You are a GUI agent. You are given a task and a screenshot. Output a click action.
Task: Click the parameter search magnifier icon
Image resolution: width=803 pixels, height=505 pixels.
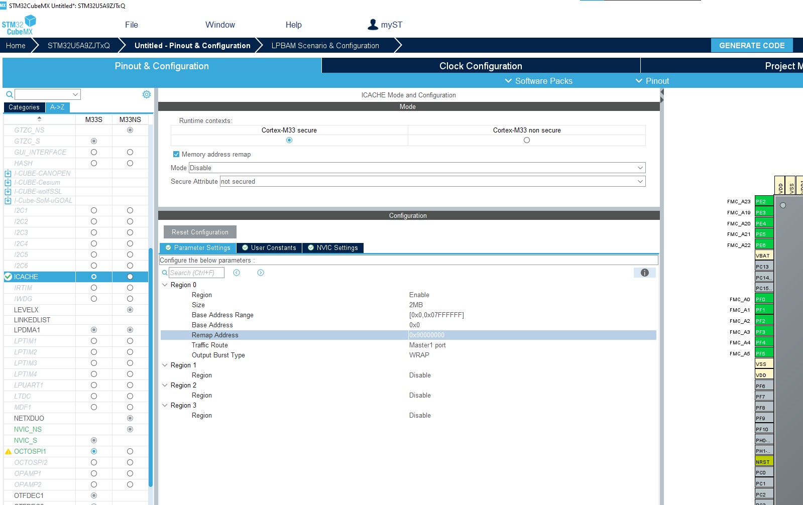[x=165, y=273]
